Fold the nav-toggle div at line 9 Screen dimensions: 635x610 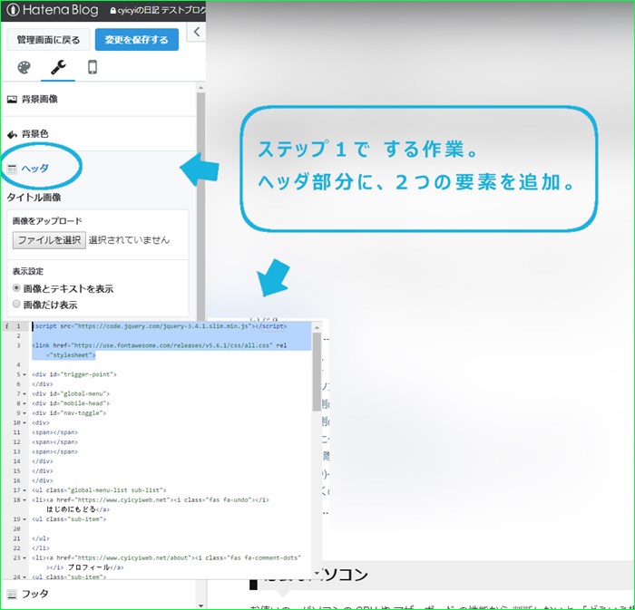click(24, 413)
